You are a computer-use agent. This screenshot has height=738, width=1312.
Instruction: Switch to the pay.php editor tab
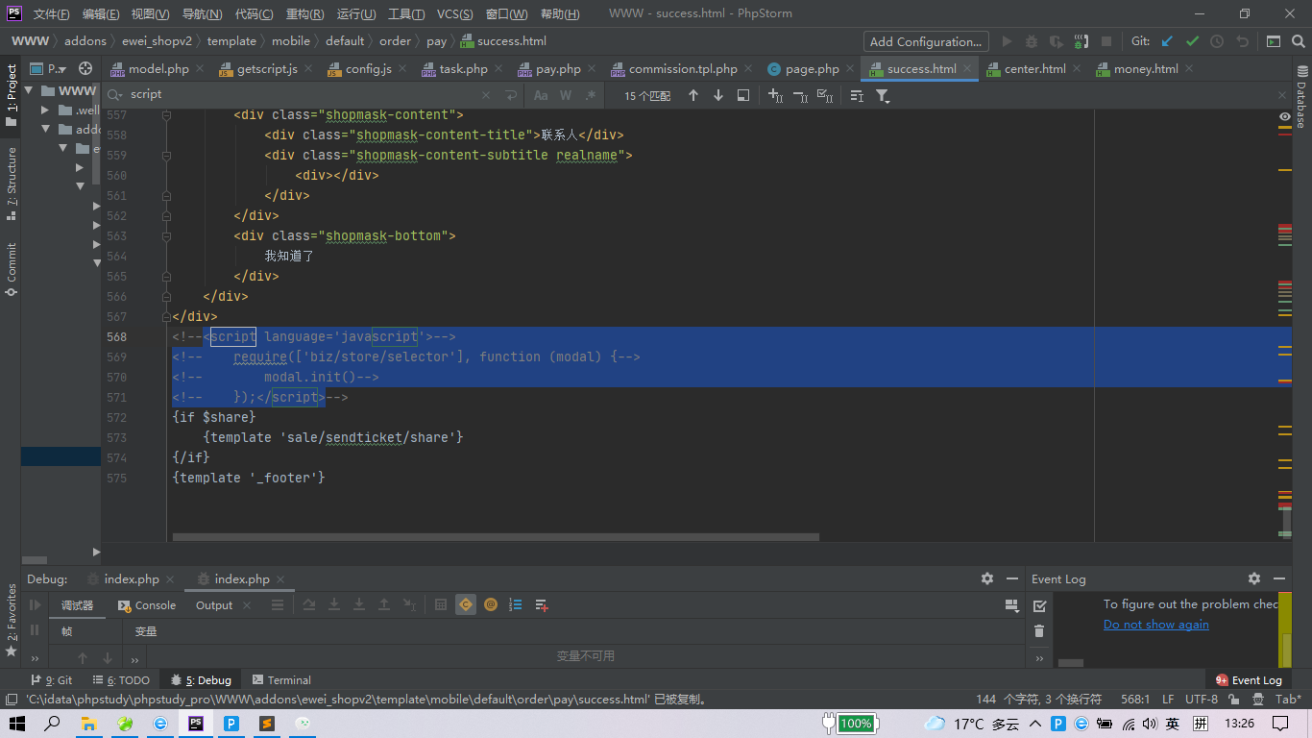tap(558, 68)
